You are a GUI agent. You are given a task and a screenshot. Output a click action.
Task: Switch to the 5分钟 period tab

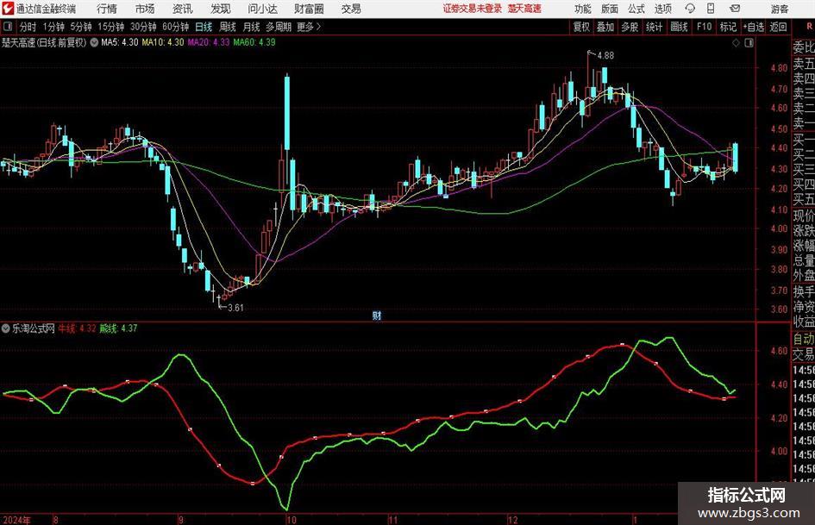pos(81,27)
